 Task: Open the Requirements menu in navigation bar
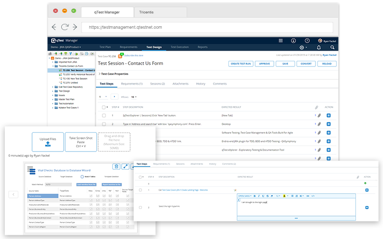click(x=128, y=47)
